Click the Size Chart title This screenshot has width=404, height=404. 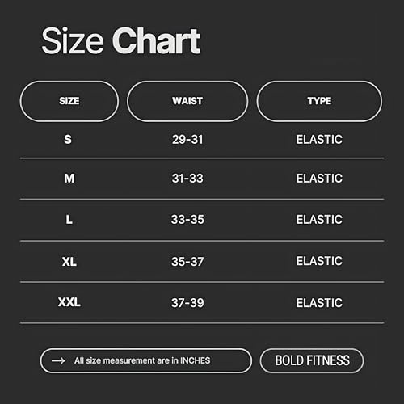pyautogui.click(x=121, y=41)
